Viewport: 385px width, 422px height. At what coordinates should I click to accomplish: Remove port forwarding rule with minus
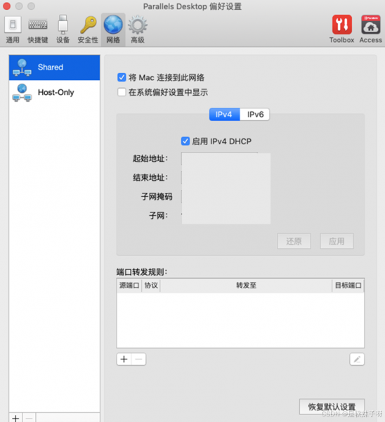coord(138,359)
